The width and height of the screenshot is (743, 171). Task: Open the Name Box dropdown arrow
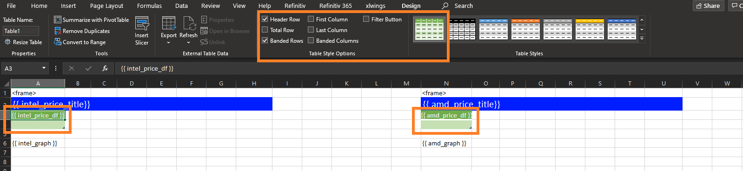click(x=44, y=68)
